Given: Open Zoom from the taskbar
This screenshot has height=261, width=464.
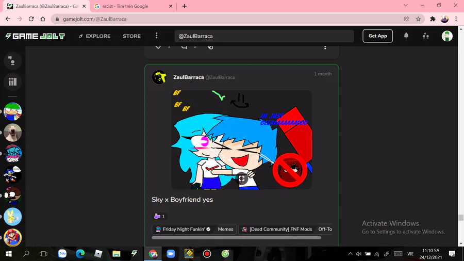Looking at the screenshot, I should [x=171, y=254].
